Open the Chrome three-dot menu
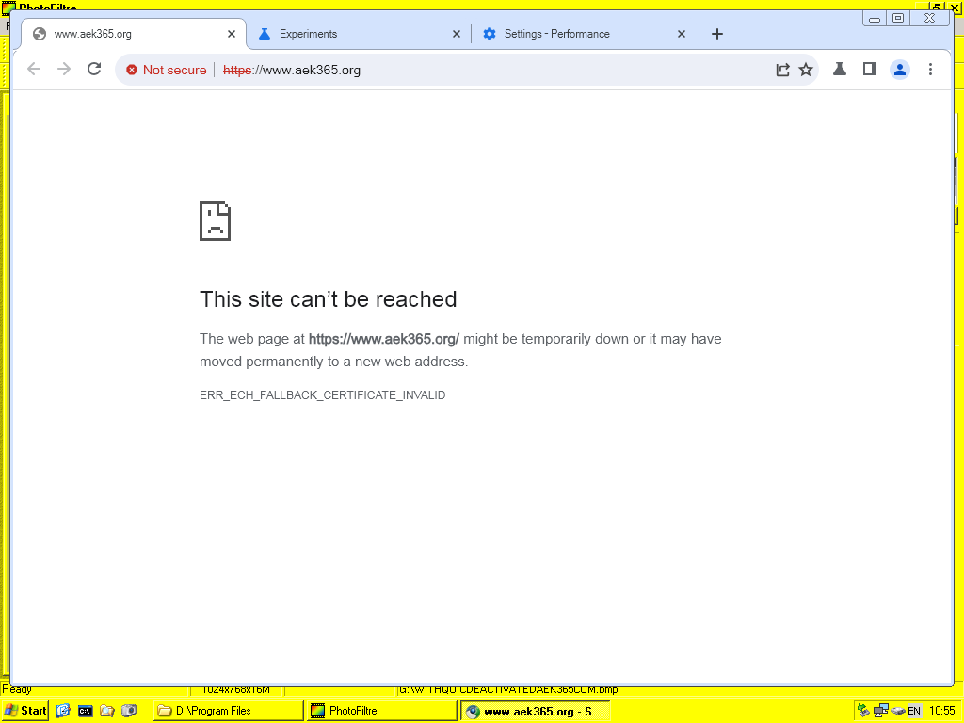 (x=930, y=70)
